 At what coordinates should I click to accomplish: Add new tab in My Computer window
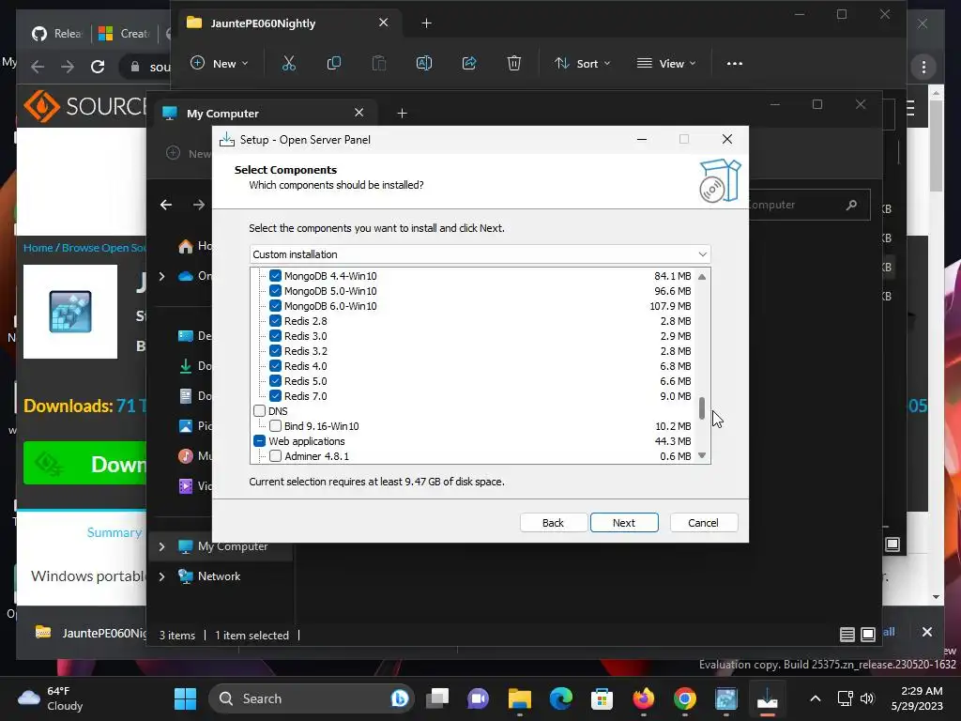402,114
